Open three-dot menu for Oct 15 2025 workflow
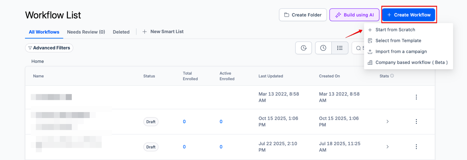 tap(416, 121)
